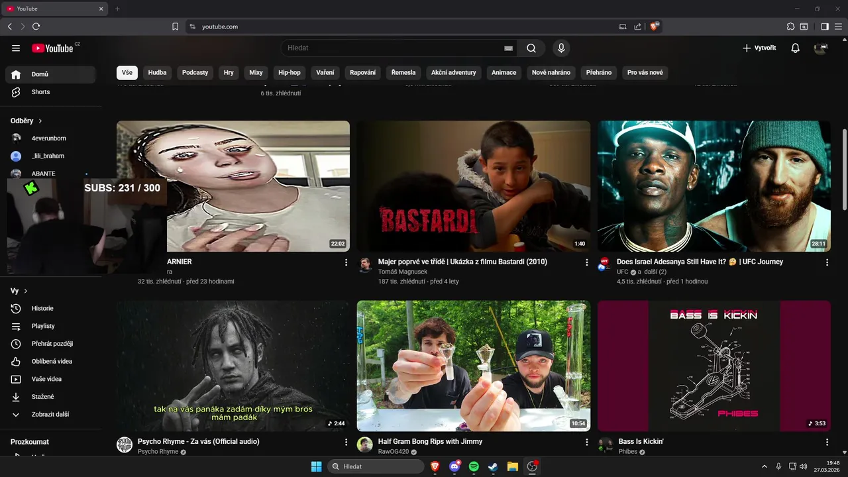Open options menu for Bastardi video
The width and height of the screenshot is (848, 477).
pyautogui.click(x=586, y=262)
